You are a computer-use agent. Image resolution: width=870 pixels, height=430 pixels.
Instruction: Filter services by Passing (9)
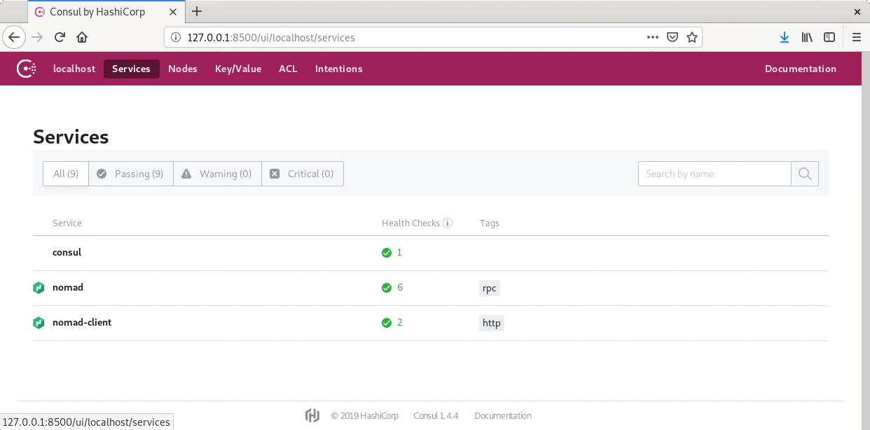[130, 174]
